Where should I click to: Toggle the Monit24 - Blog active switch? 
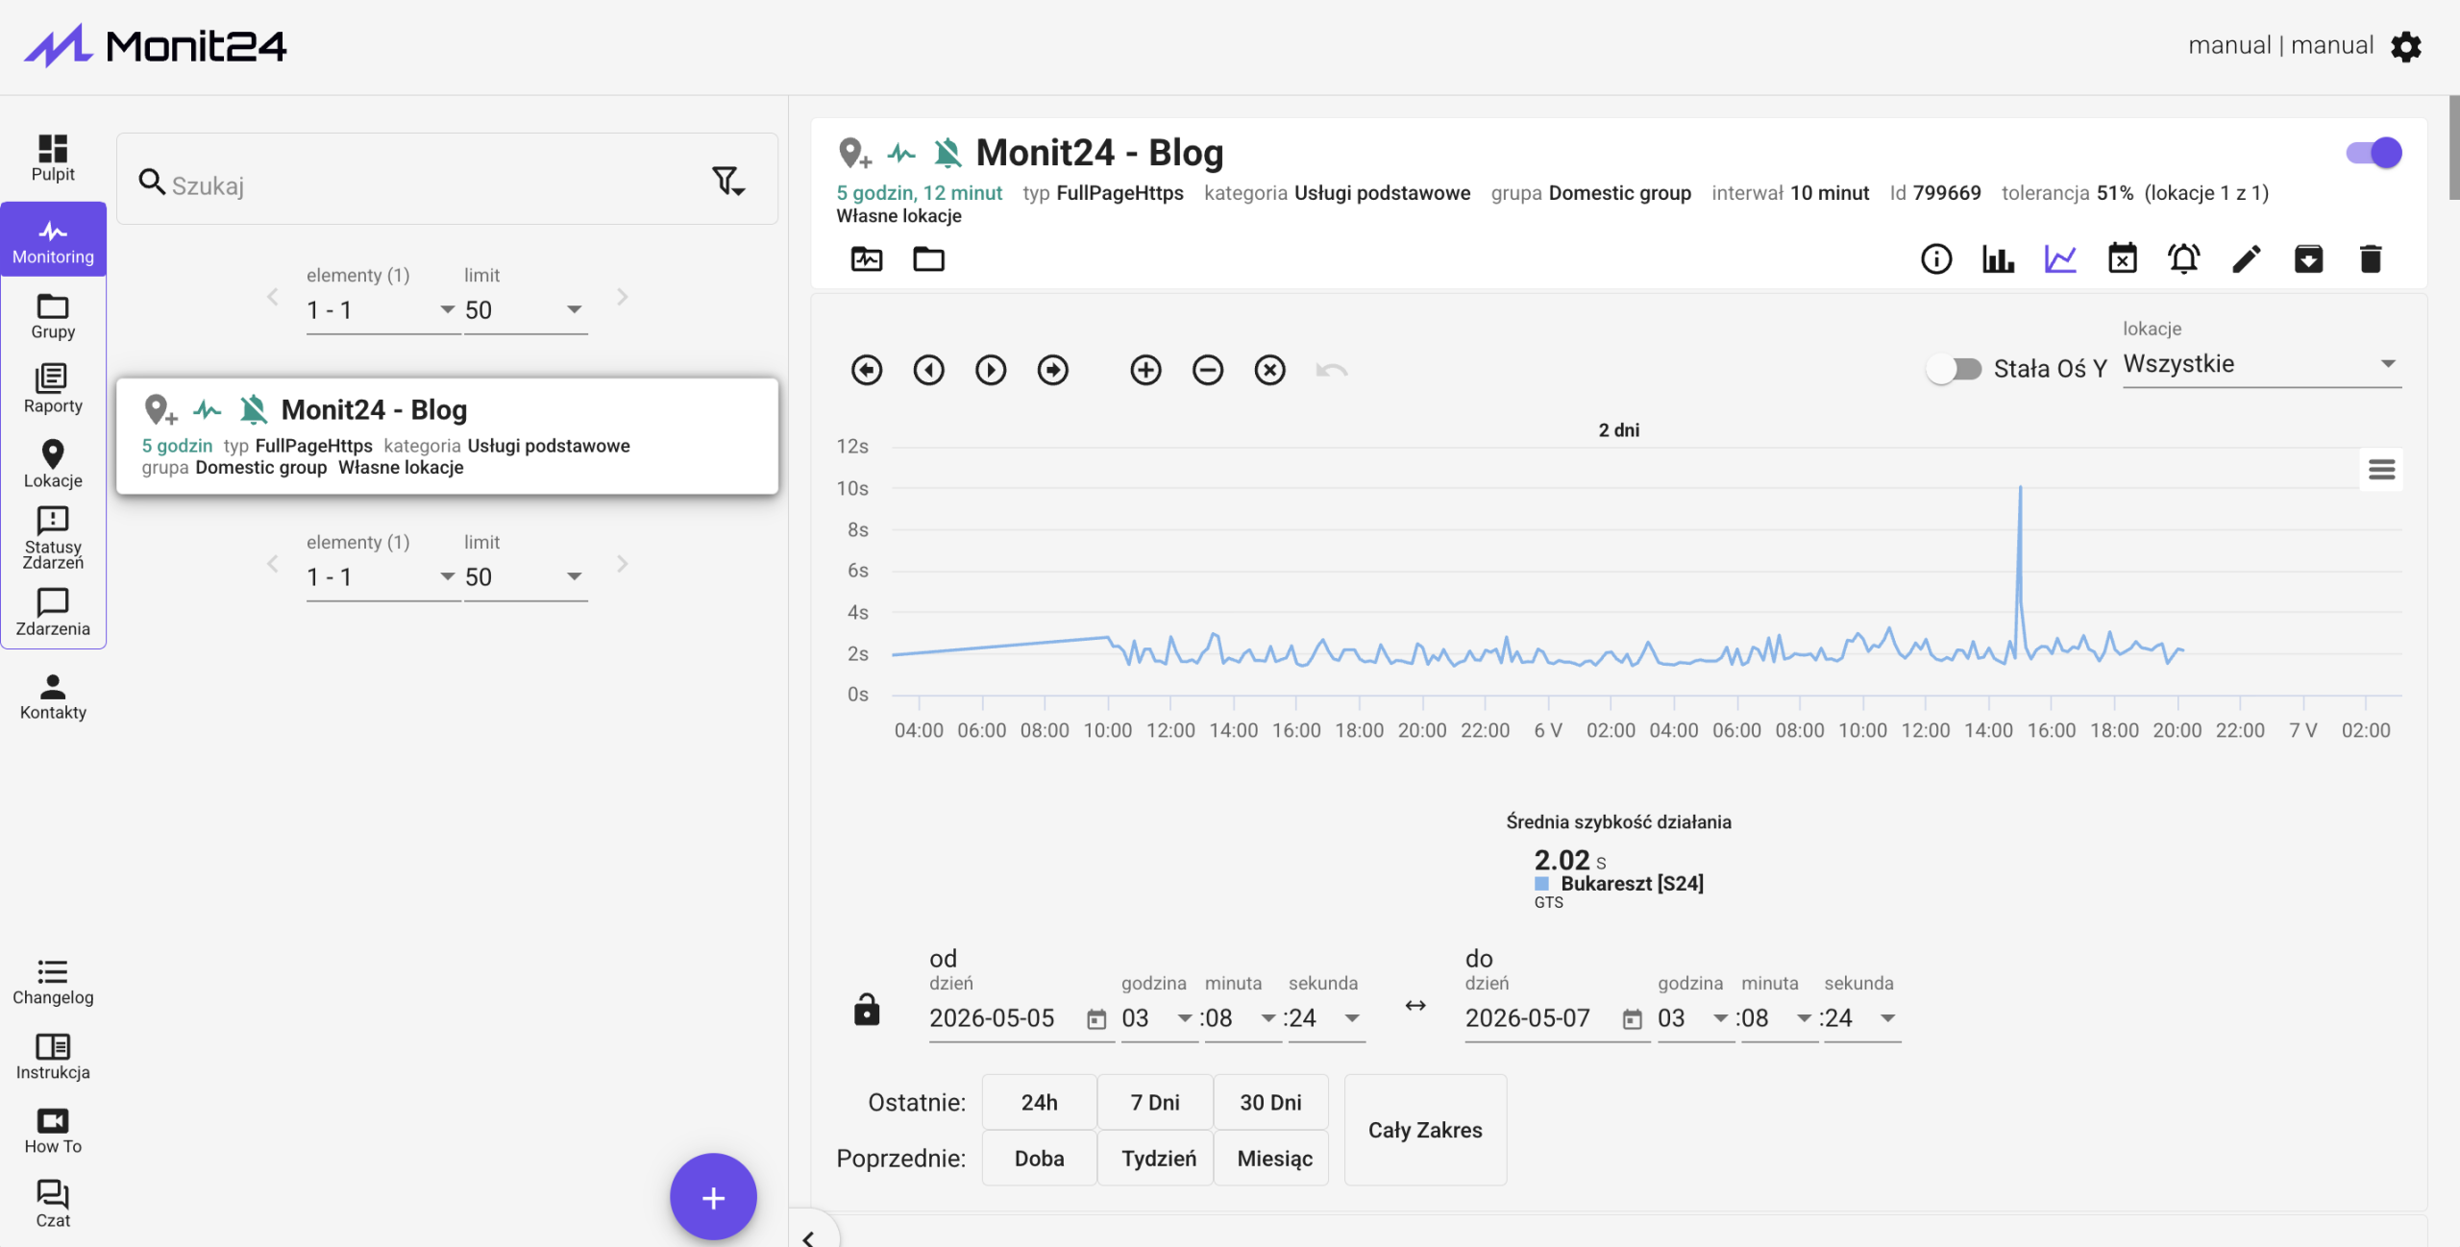[x=2374, y=153]
